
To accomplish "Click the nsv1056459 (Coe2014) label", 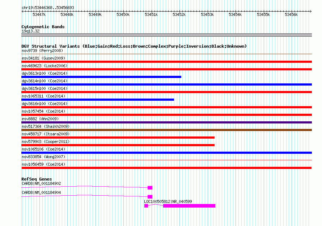I will click(43, 164).
